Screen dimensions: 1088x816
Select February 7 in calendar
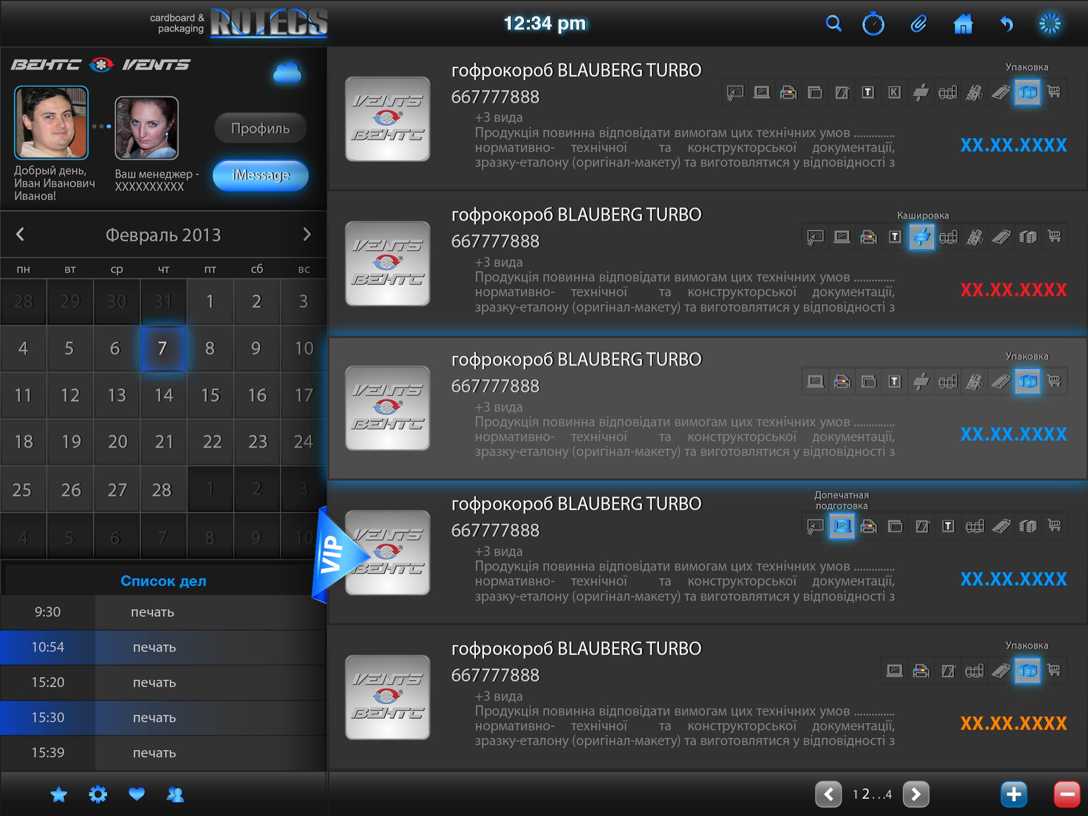point(163,348)
